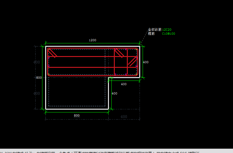Select the 12C20 longitudinal rebar value
This screenshot has height=153, width=233.
coord(167,30)
